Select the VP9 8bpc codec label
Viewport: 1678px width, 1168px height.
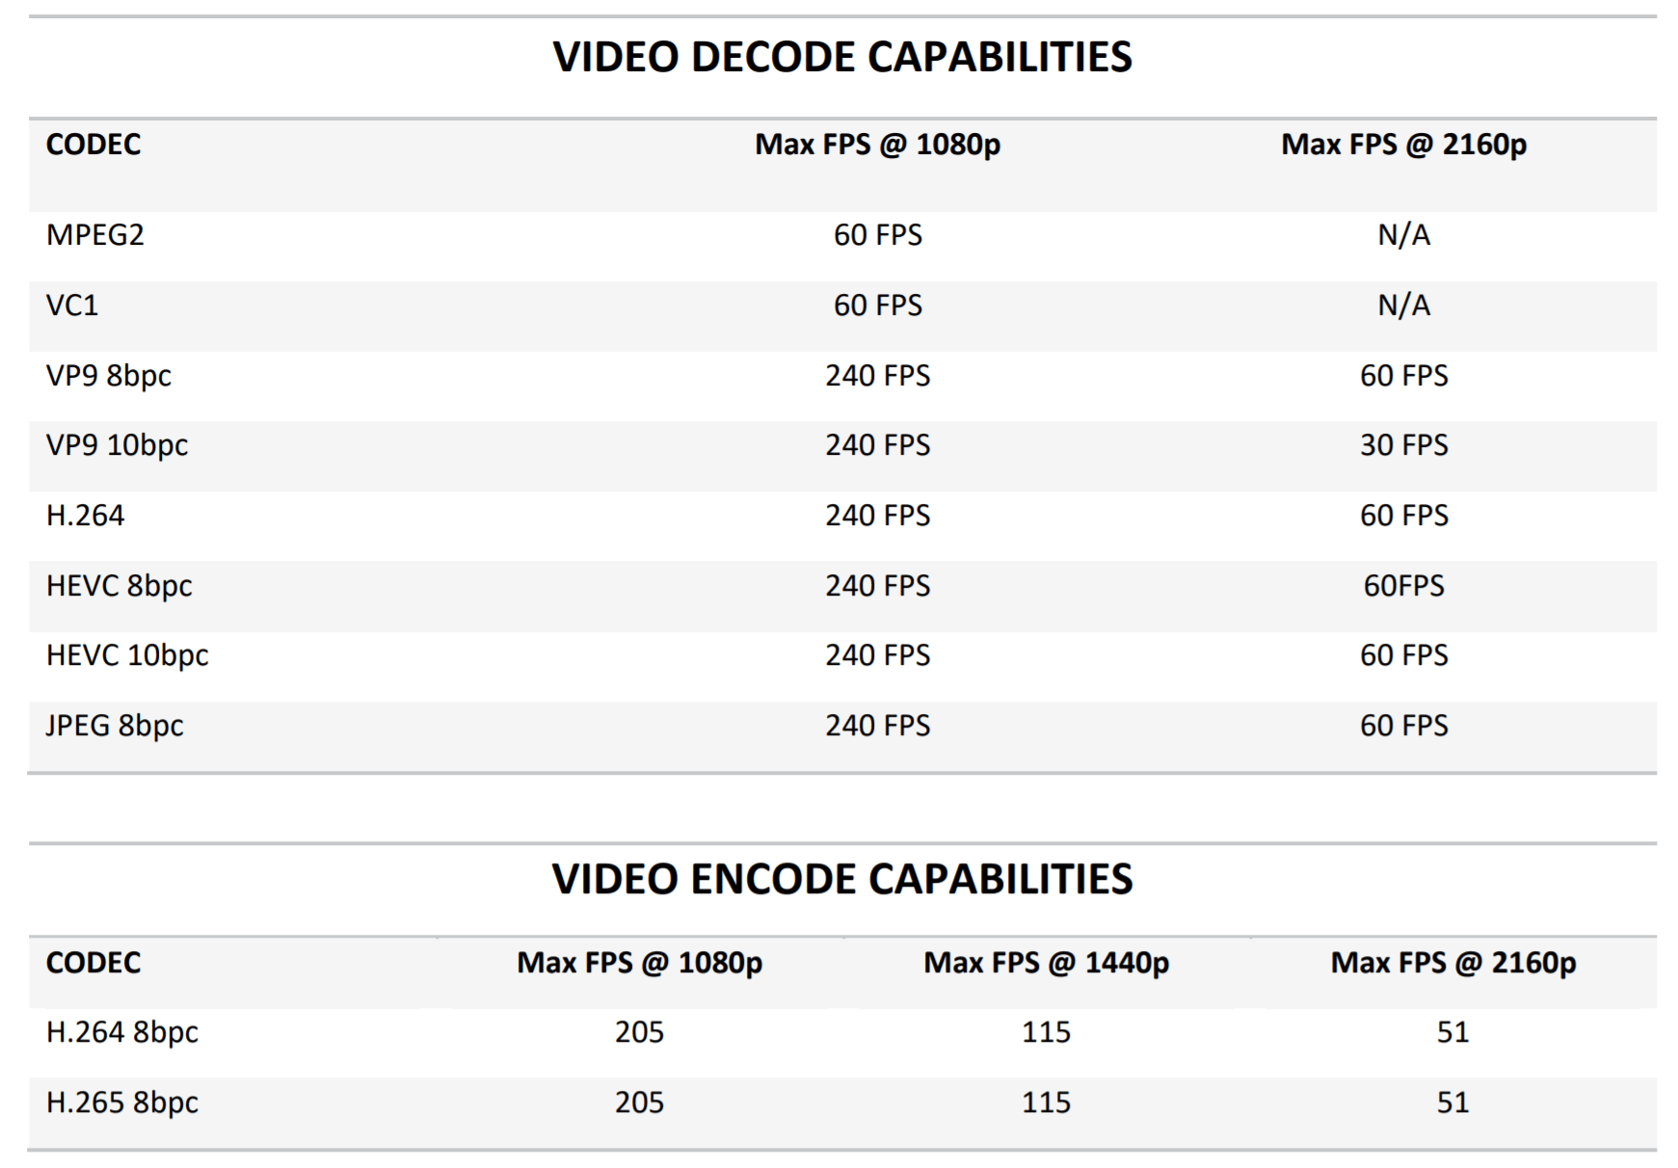click(x=108, y=376)
